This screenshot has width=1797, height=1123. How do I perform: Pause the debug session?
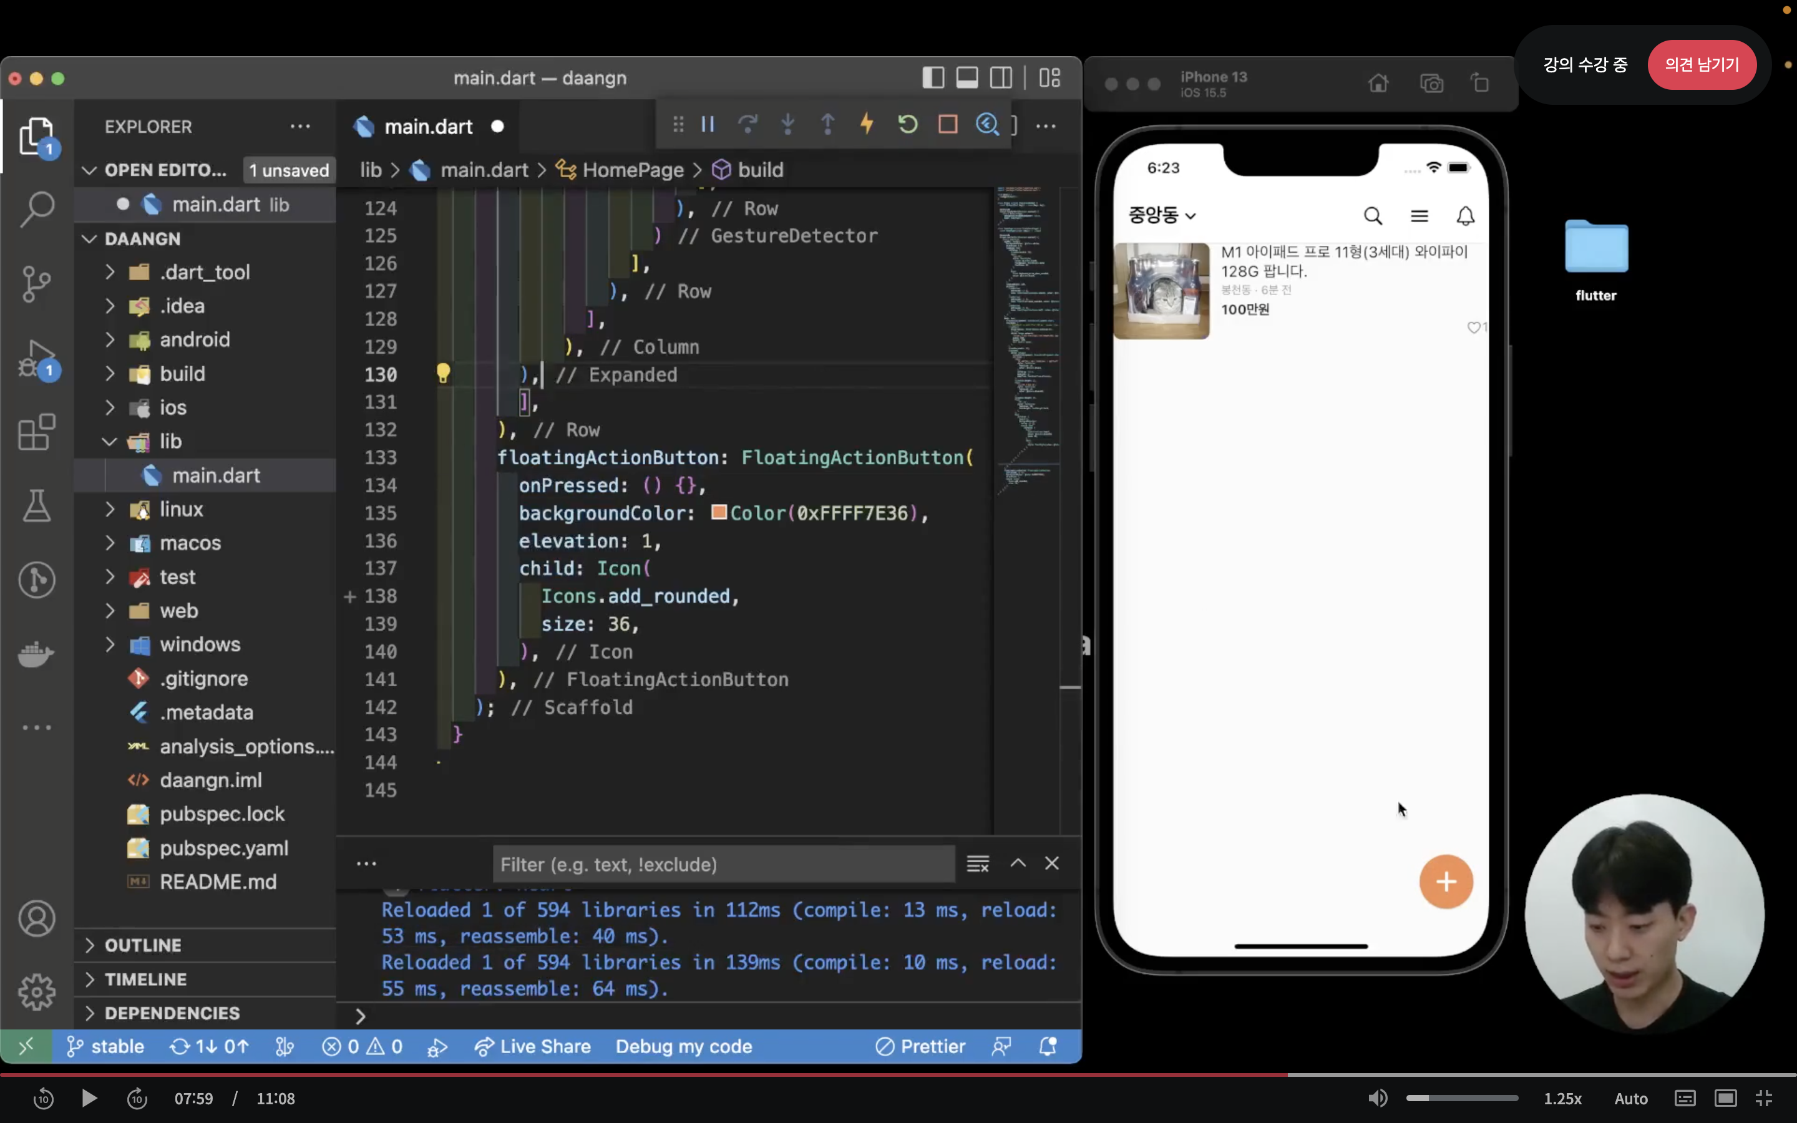[x=708, y=124]
